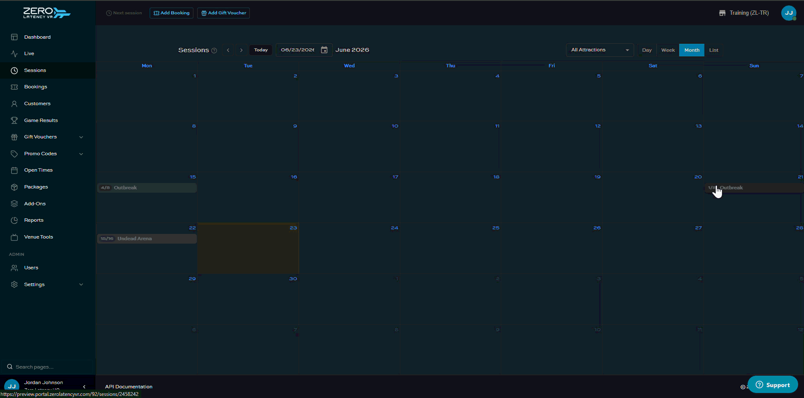Open the Dashboard icon in sidebar
This screenshot has width=804, height=398.
pos(14,37)
